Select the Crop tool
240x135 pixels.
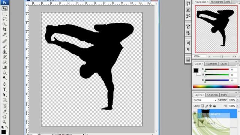tap(4, 29)
